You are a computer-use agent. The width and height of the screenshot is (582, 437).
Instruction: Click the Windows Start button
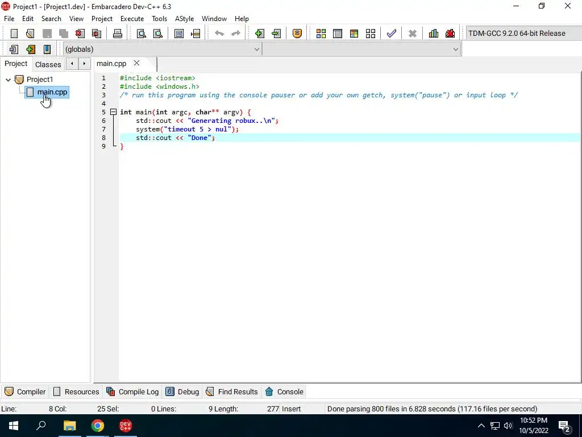point(14,426)
